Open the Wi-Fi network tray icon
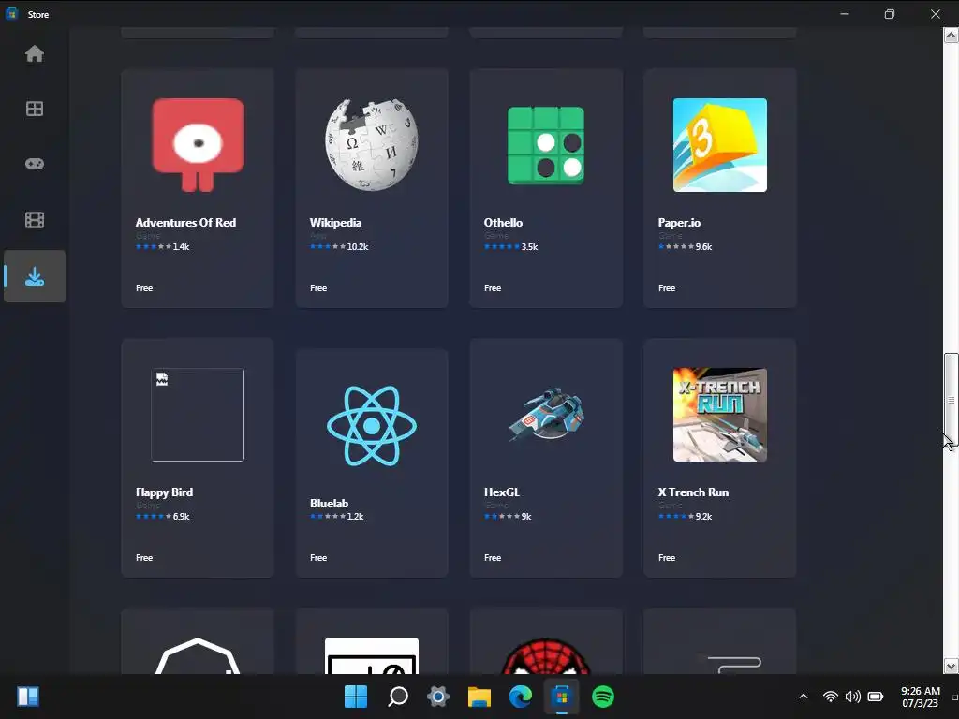This screenshot has width=959, height=719. pos(830,697)
